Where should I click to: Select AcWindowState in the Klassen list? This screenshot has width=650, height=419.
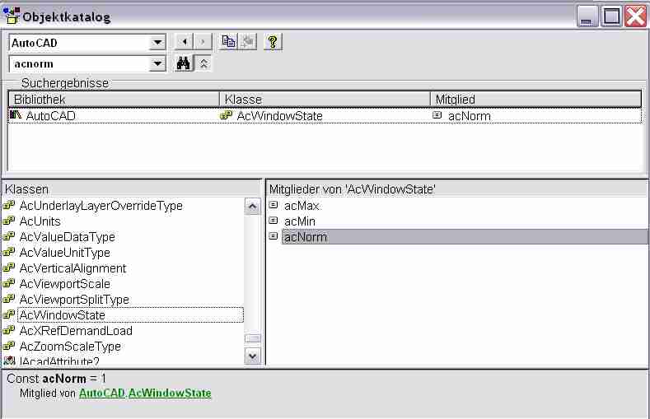130,315
